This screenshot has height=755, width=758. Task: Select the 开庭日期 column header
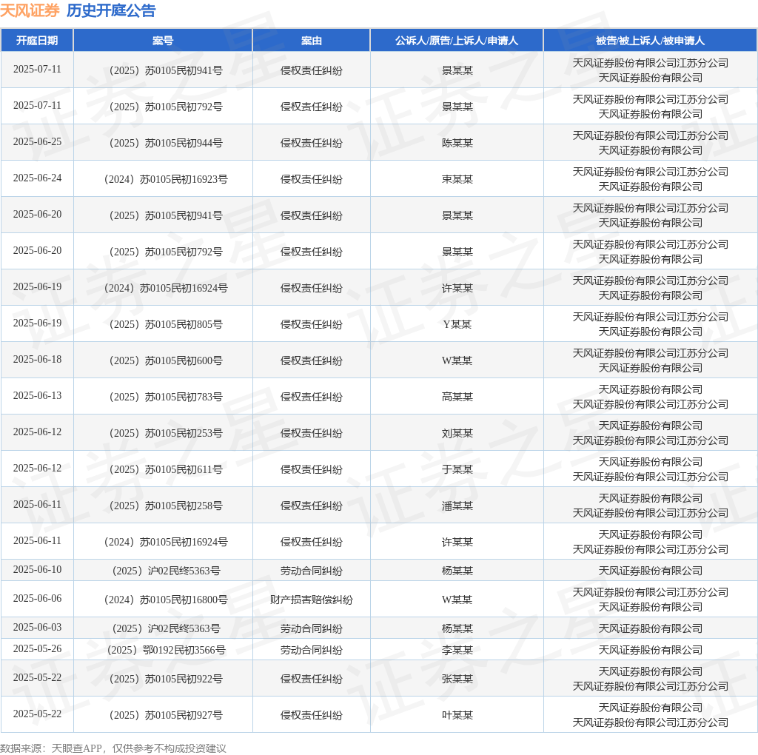[37, 41]
